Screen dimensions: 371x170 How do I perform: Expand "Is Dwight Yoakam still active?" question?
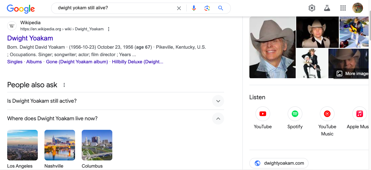click(116, 101)
